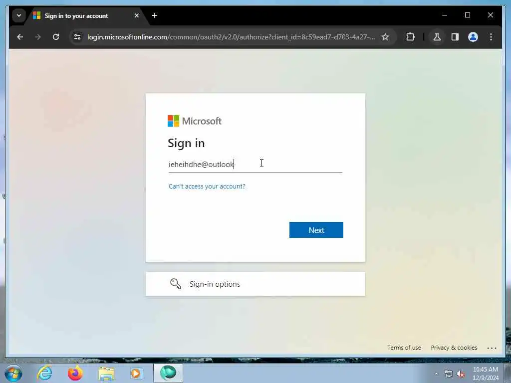Maximize the browser window
The width and height of the screenshot is (511, 383).
point(467,15)
